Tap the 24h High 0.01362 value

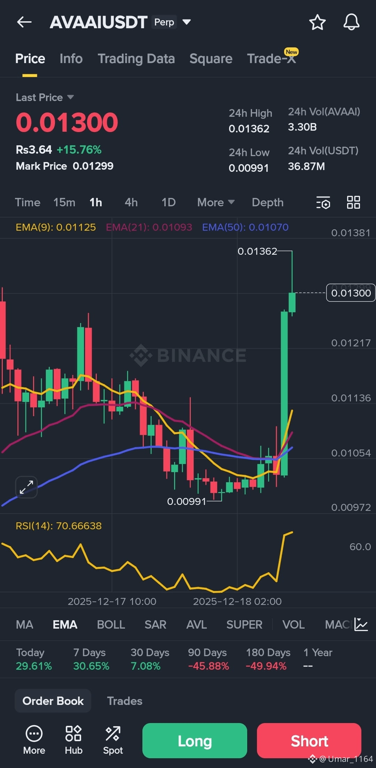[x=249, y=129]
